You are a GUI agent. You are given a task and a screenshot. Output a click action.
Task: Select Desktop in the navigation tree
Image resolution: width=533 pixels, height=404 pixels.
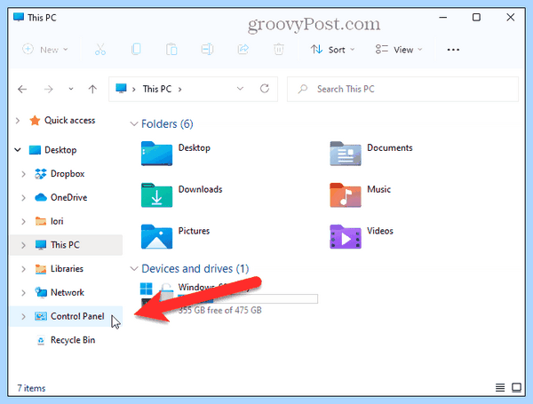click(66, 150)
